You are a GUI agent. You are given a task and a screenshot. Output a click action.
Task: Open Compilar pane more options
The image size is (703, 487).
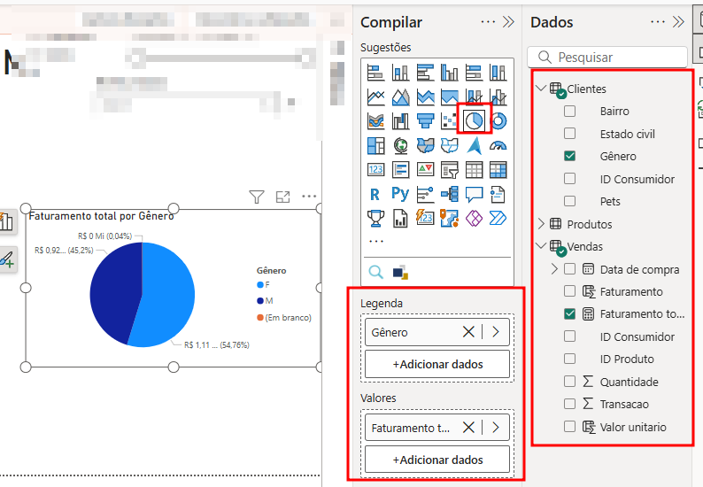(488, 22)
